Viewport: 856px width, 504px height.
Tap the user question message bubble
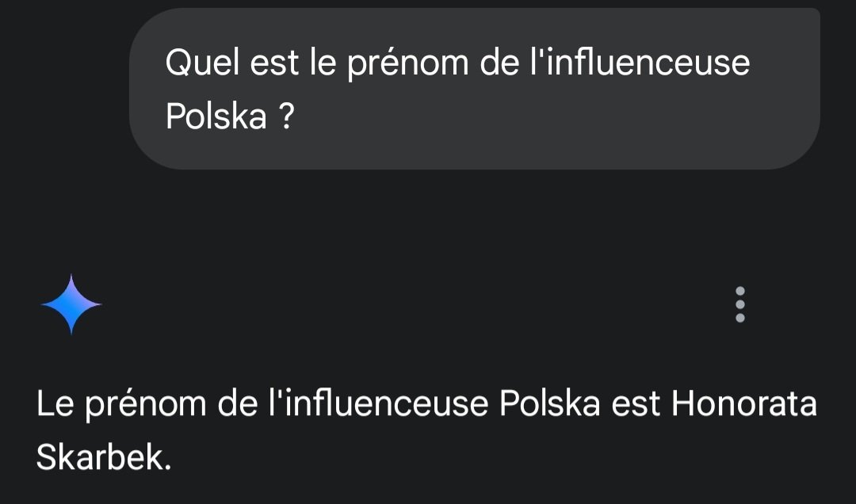click(x=474, y=89)
